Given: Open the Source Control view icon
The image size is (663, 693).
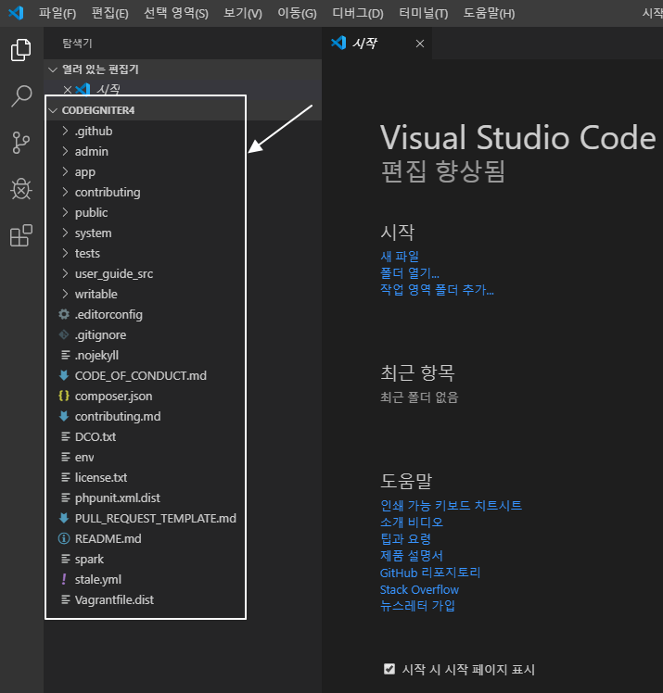Looking at the screenshot, I should [20, 143].
